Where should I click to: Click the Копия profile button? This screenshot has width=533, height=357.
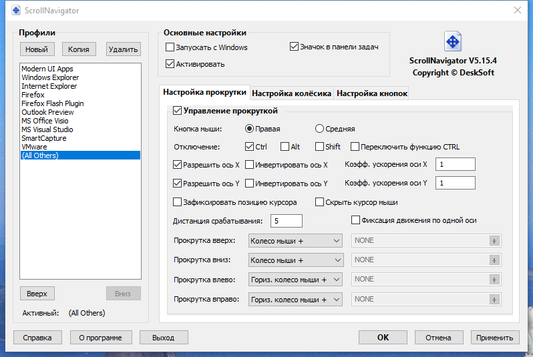click(79, 49)
